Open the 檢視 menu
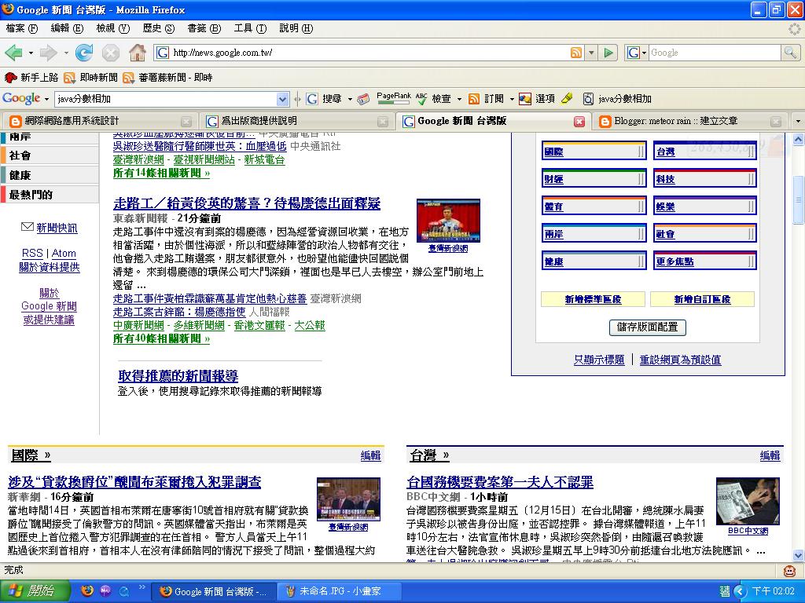805x603 pixels. 113,28
